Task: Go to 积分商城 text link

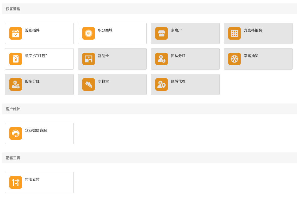Action: point(105,30)
